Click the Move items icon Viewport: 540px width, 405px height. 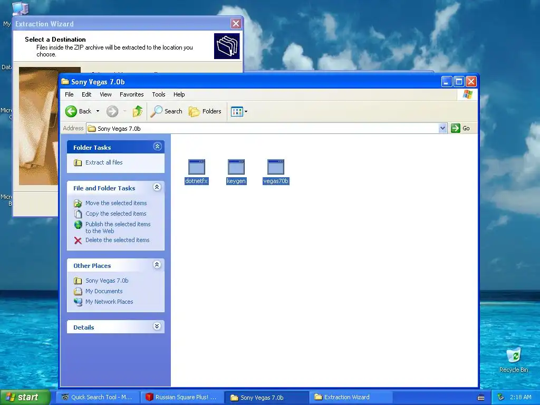pos(78,203)
